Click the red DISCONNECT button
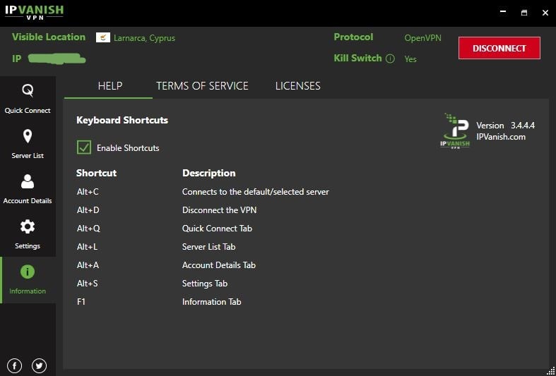Viewport: 556px width, 376px height. point(499,48)
